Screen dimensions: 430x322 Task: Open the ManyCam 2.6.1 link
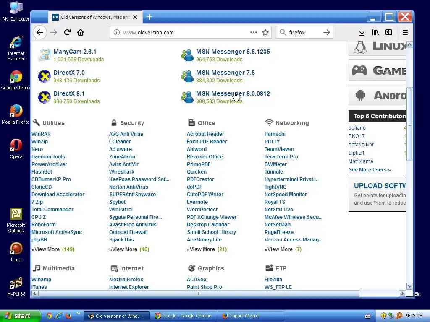(75, 52)
